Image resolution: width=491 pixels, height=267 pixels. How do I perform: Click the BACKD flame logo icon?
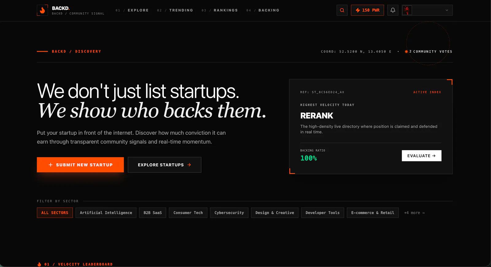[42, 10]
